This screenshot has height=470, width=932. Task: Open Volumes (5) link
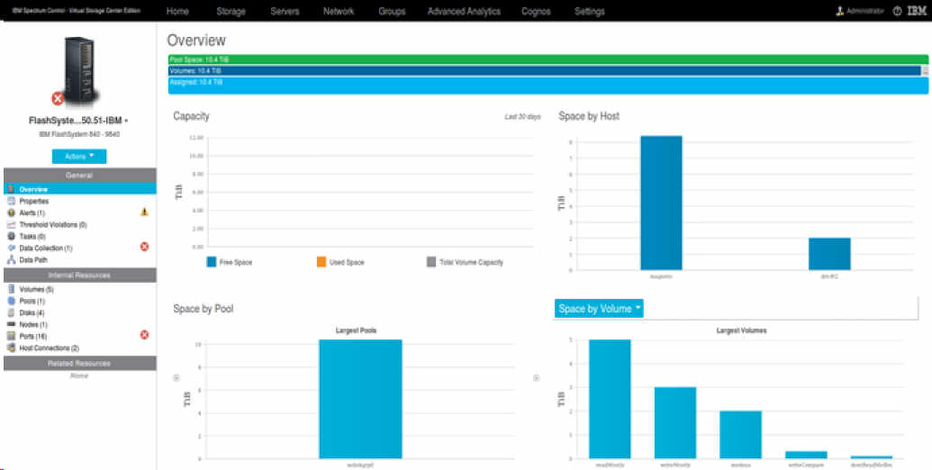[x=36, y=289]
